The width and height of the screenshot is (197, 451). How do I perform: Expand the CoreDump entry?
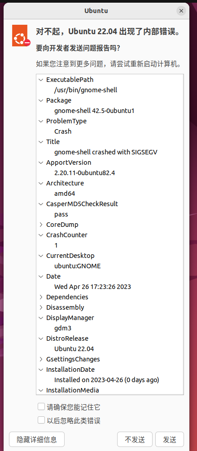[x=41, y=225]
